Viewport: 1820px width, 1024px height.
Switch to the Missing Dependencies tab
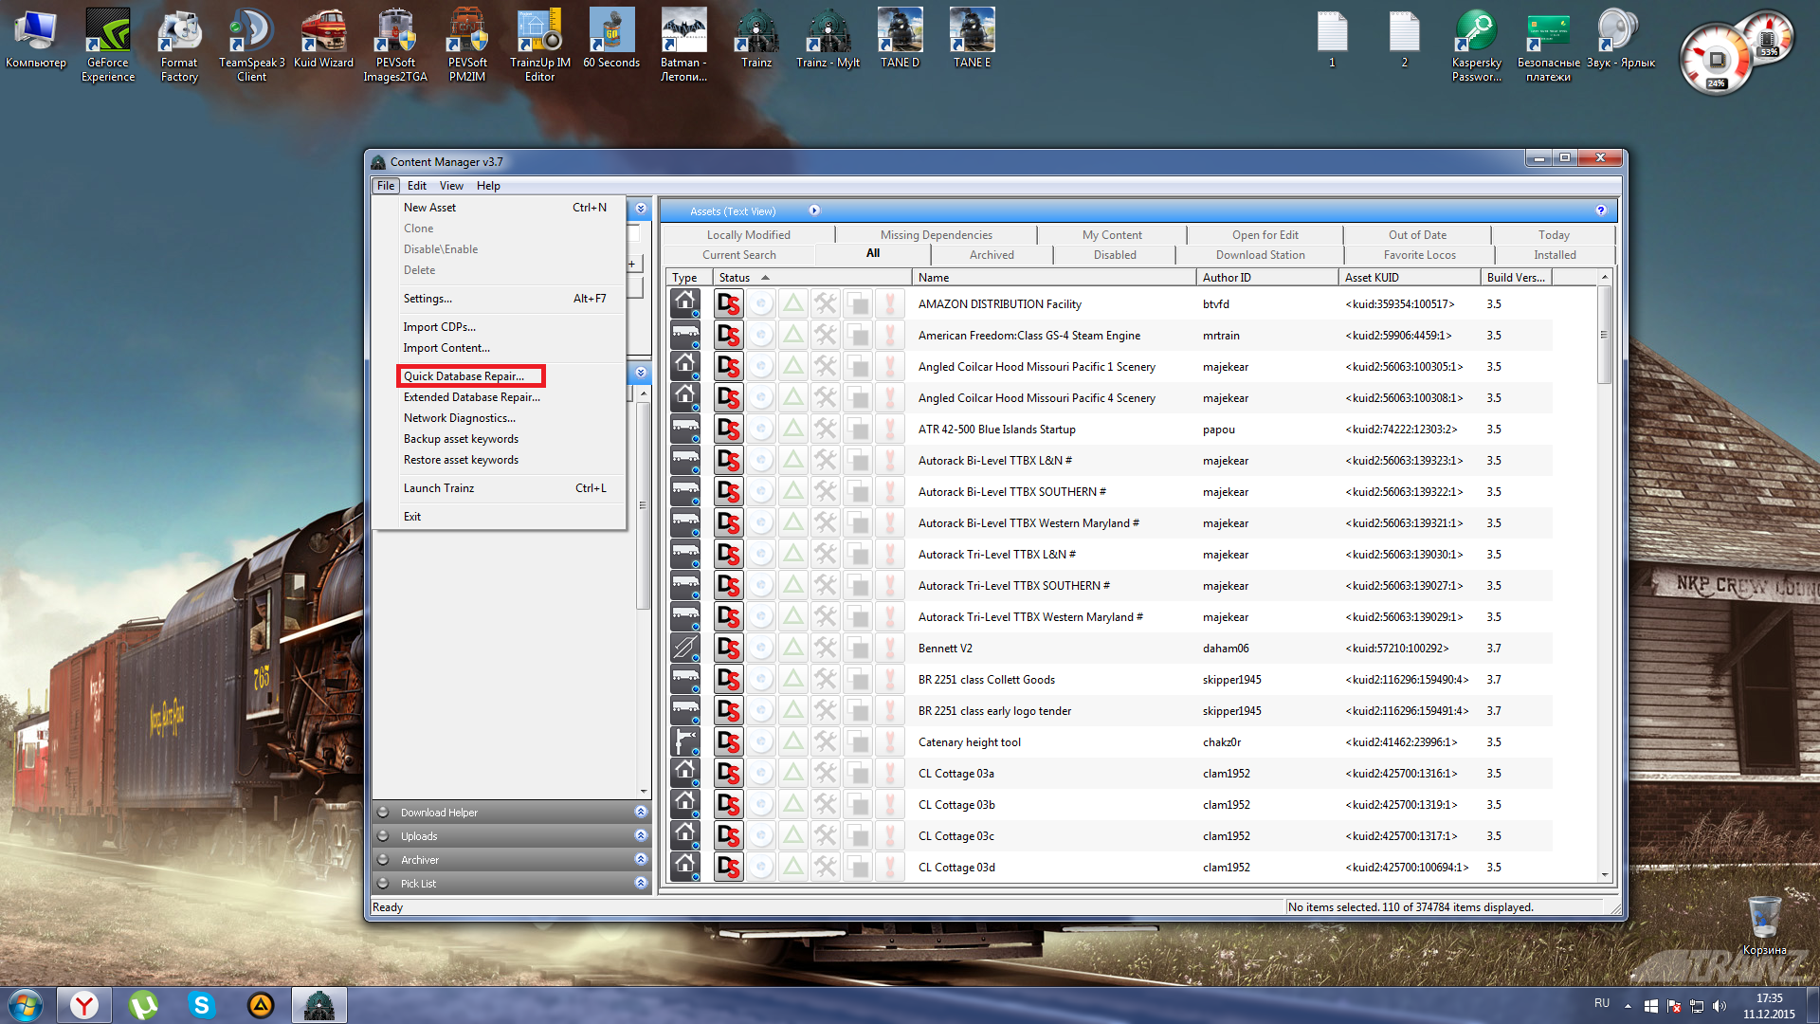click(936, 235)
